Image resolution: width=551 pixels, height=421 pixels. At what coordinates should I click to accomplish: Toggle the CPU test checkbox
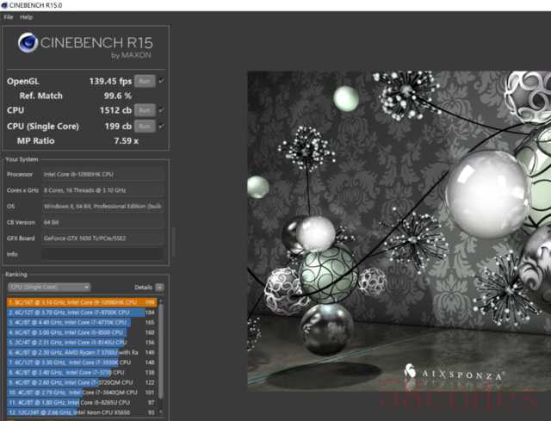coord(161,110)
